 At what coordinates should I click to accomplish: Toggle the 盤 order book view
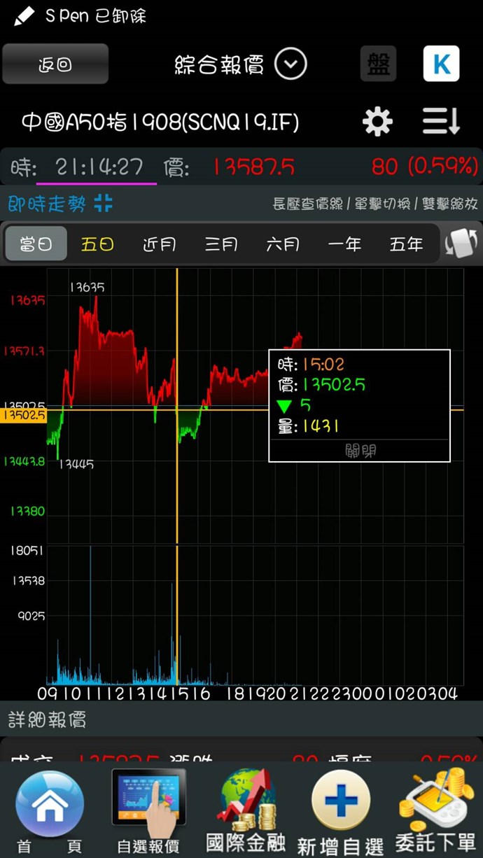378,64
